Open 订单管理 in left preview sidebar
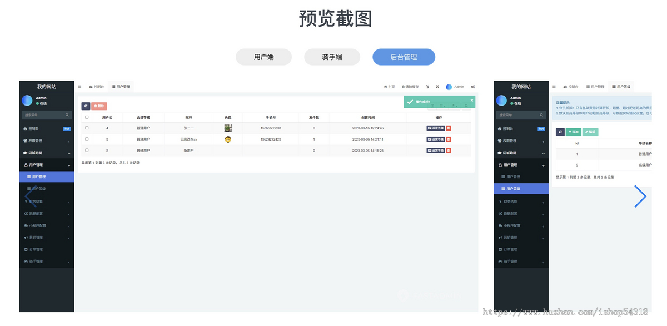The width and height of the screenshot is (667, 326). (47, 249)
